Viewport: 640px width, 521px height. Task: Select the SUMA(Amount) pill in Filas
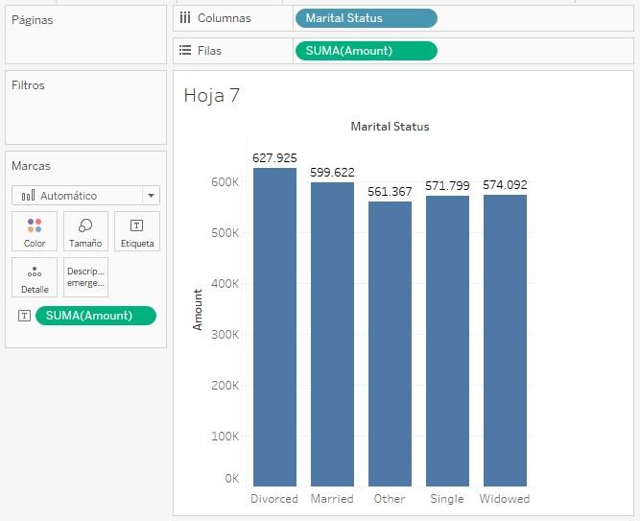click(367, 51)
